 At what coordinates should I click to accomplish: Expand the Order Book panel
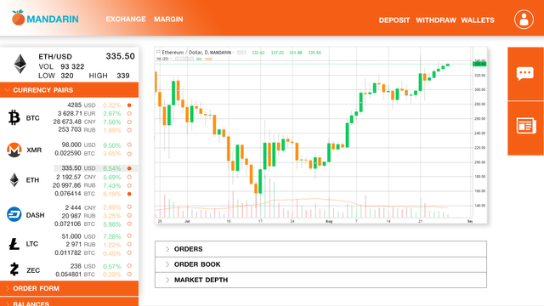click(320, 264)
